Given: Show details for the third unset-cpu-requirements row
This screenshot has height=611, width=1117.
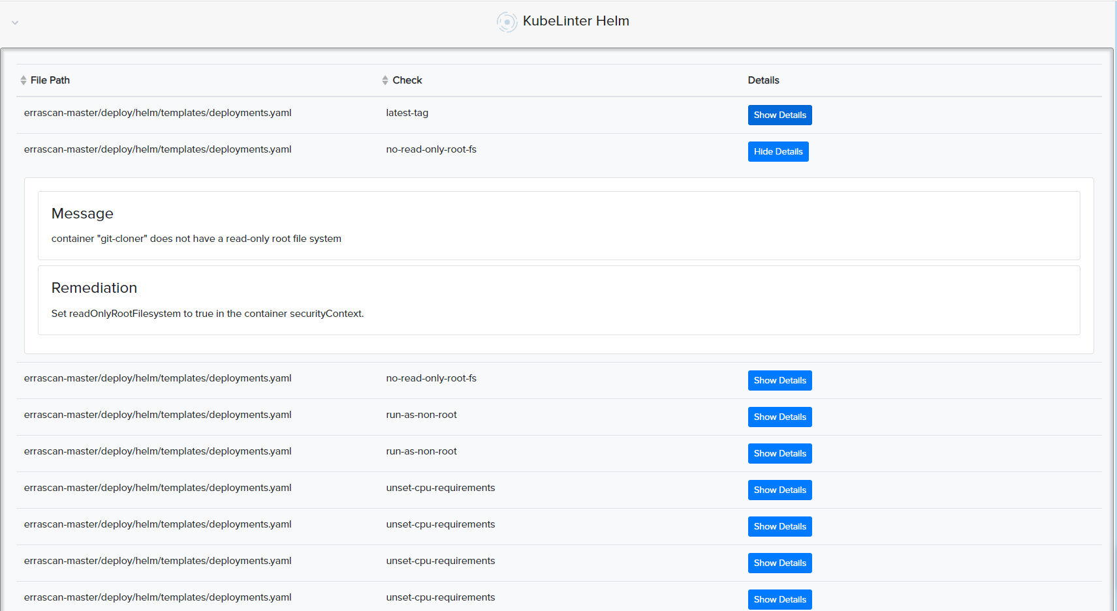Looking at the screenshot, I should click(x=779, y=563).
